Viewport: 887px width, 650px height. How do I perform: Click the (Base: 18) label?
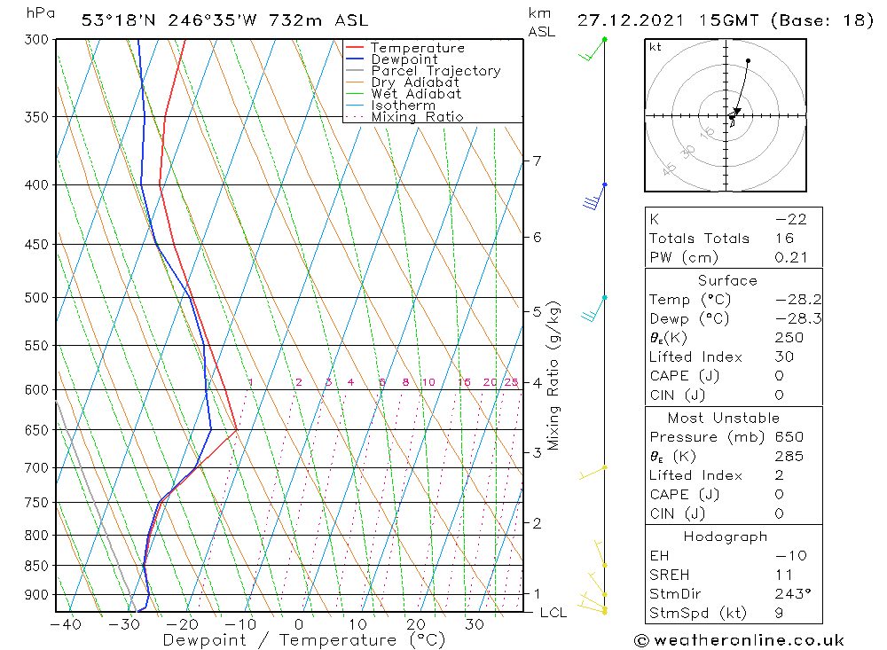[x=822, y=20]
